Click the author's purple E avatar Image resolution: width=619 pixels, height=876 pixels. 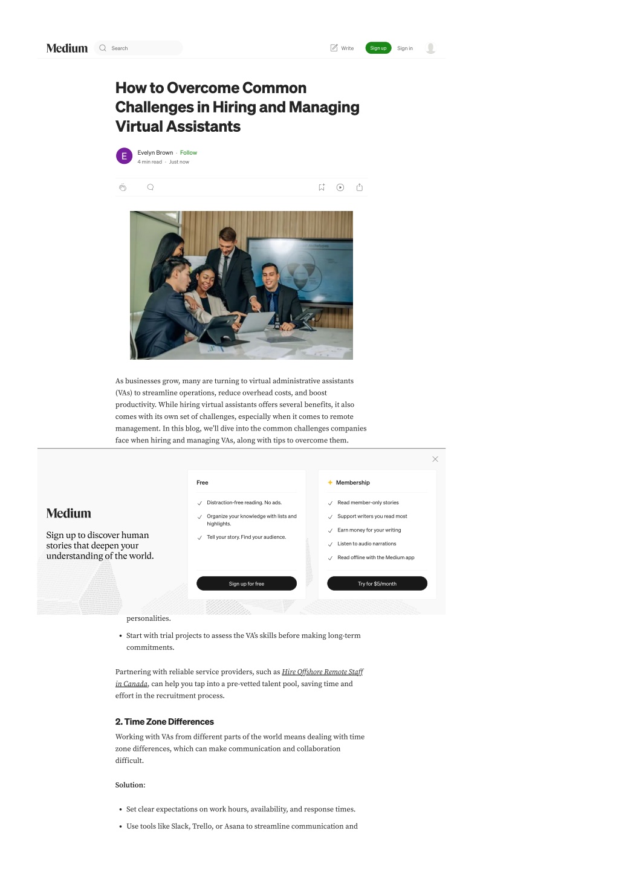pyautogui.click(x=124, y=156)
